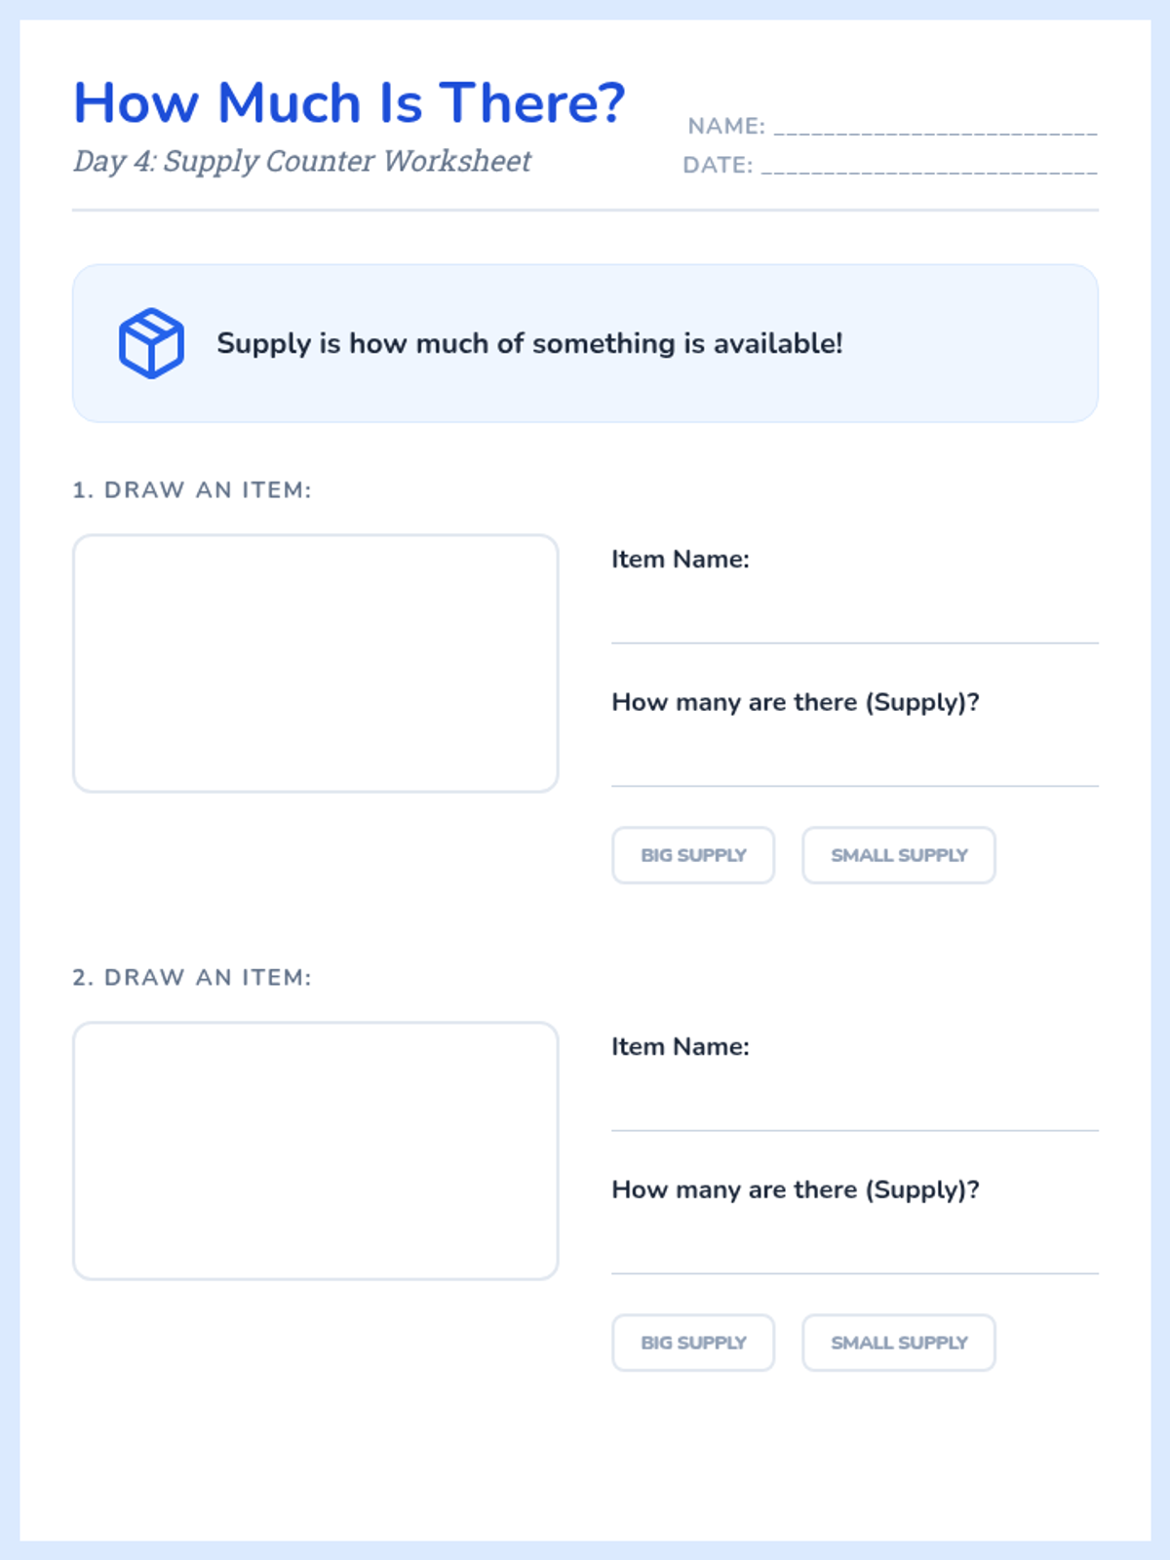Click the Item Name line for item 1

point(854,624)
